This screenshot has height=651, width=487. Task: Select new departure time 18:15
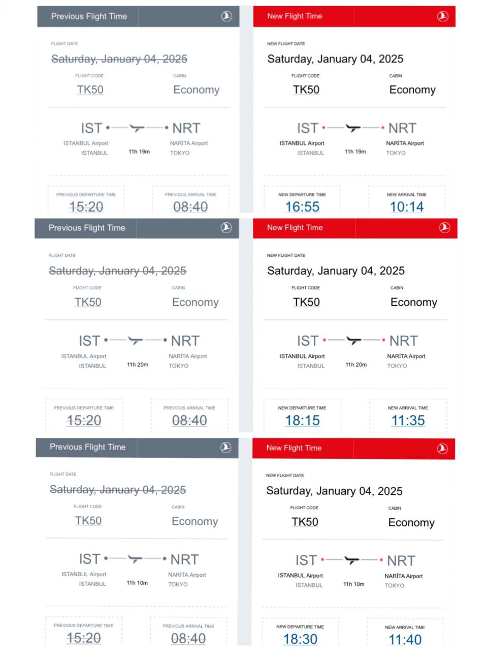tap(303, 421)
